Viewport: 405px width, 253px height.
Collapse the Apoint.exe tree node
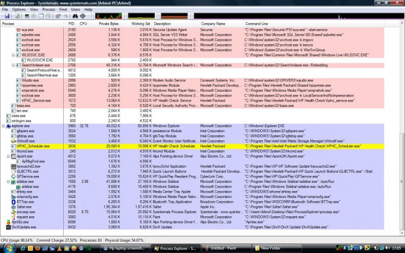pyautogui.click(x=8, y=156)
